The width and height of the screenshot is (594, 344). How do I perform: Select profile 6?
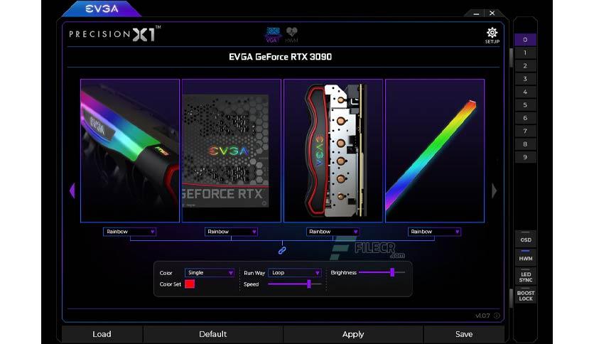[525, 118]
